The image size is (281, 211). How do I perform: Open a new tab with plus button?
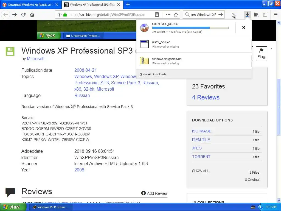click(128, 4)
